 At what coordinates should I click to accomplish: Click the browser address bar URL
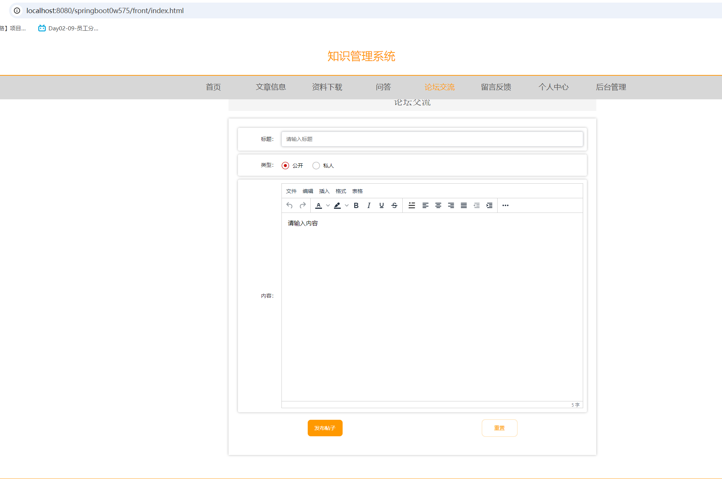pos(105,10)
